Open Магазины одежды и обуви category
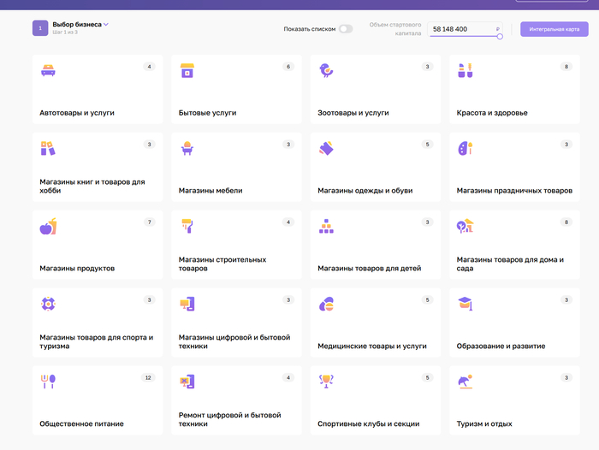Viewport: 599px width, 450px height. click(x=375, y=167)
